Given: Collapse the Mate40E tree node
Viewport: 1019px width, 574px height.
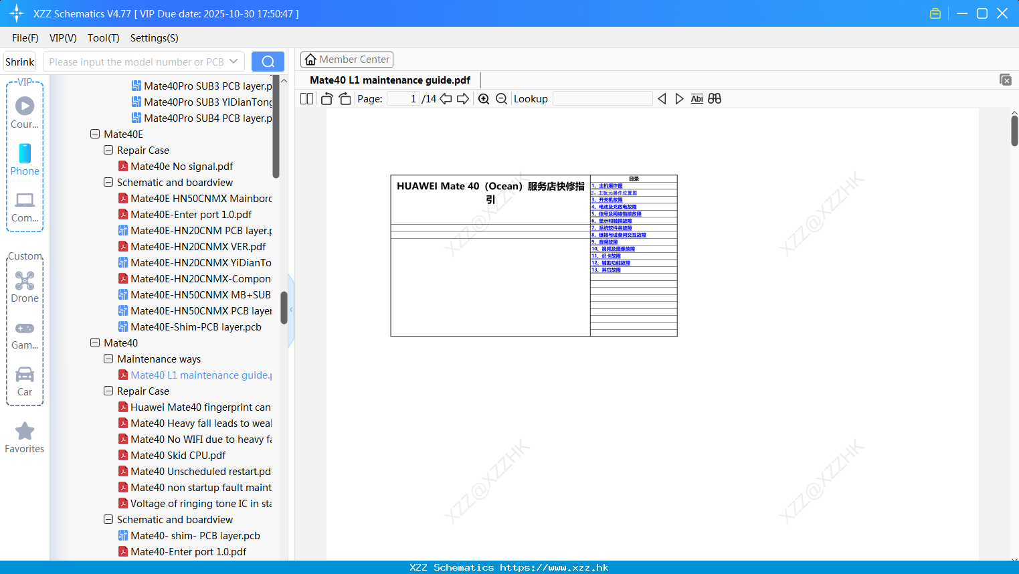Looking at the screenshot, I should coord(95,134).
